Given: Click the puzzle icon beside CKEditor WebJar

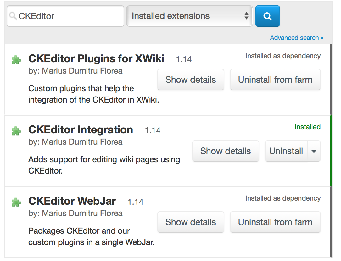Looking at the screenshot, I should pyautogui.click(x=16, y=202).
